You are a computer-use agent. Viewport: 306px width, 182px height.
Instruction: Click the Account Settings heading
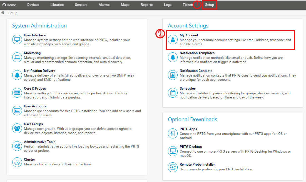[188, 26]
